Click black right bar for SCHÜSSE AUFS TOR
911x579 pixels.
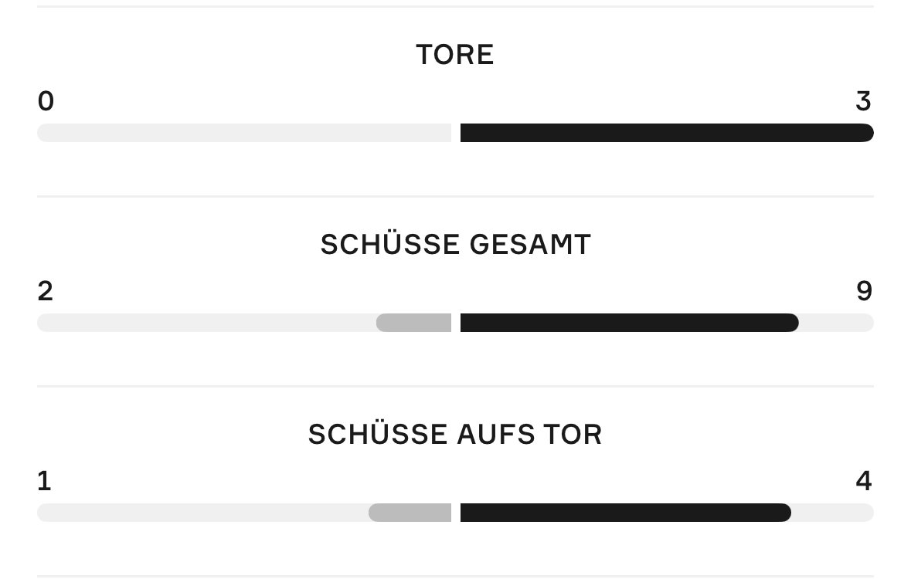[x=625, y=513]
